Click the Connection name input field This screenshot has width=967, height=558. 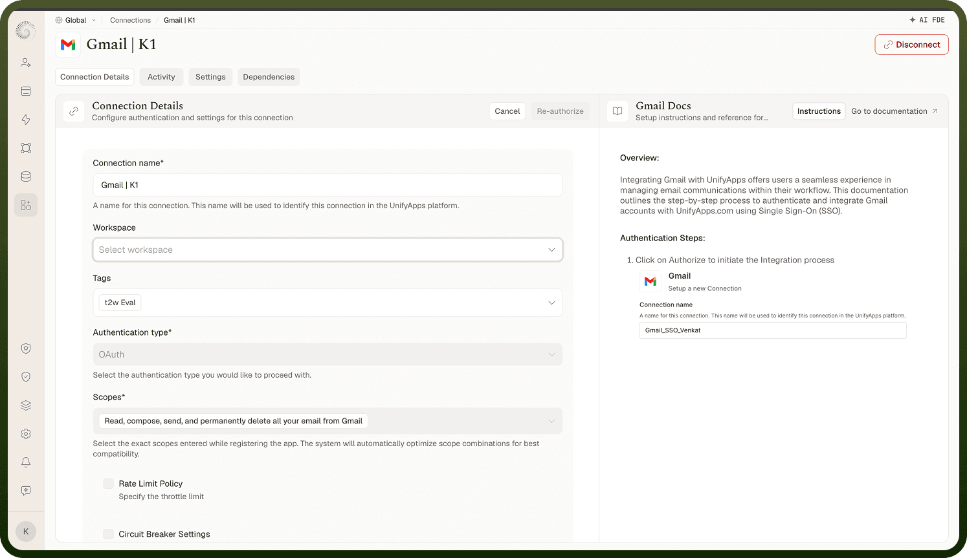click(x=328, y=185)
